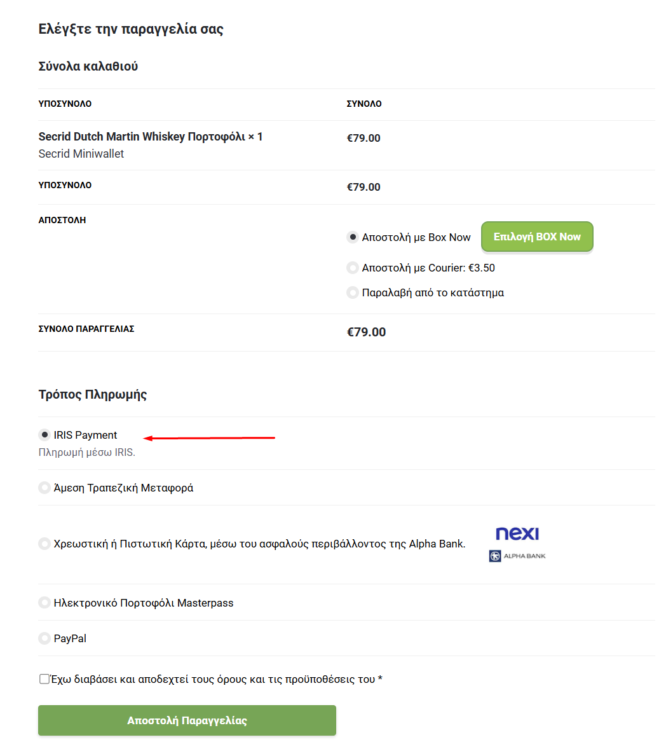The image size is (666, 756).
Task: Choose Άμεση Τραπεζική Μεταφορά payment
Action: pos(44,488)
